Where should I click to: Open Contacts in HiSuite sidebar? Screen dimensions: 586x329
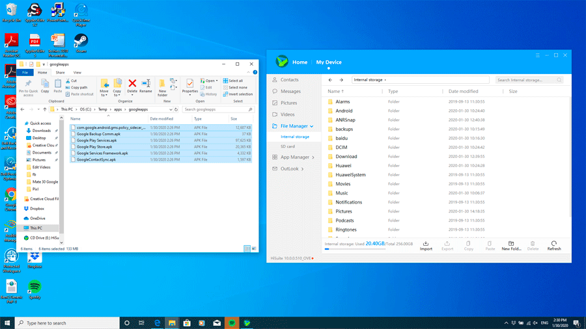289,80
